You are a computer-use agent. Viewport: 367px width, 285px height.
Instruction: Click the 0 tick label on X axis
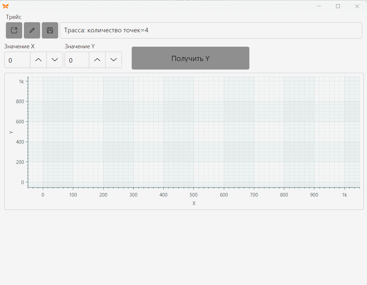coord(43,195)
